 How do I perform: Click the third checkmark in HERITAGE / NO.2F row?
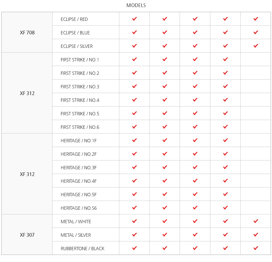point(195,154)
